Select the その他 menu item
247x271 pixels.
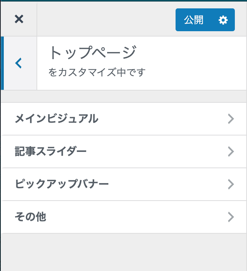(x=30, y=217)
